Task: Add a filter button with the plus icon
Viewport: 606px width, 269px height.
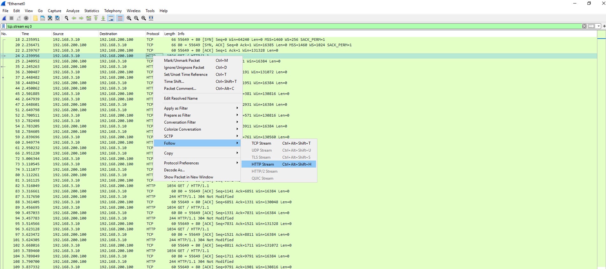Action: 604,26
